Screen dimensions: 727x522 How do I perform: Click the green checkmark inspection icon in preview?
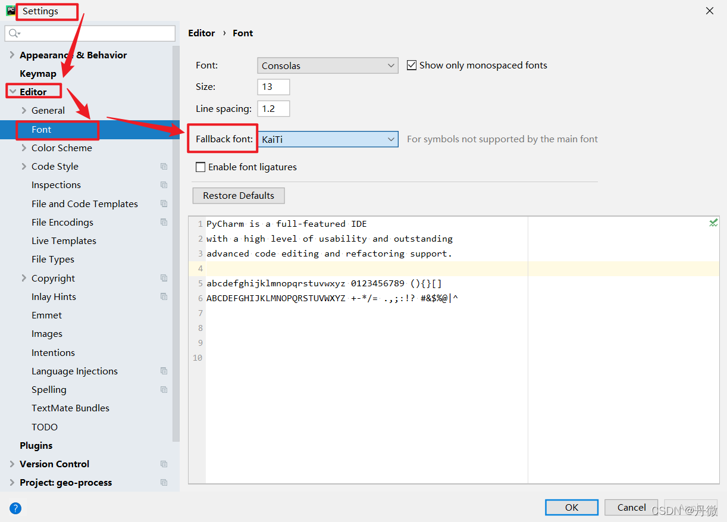pyautogui.click(x=713, y=223)
